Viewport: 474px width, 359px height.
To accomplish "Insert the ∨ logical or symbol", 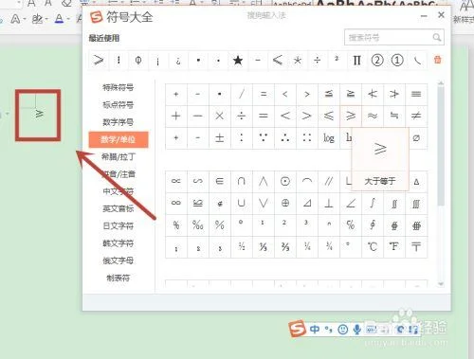I will tap(264, 203).
